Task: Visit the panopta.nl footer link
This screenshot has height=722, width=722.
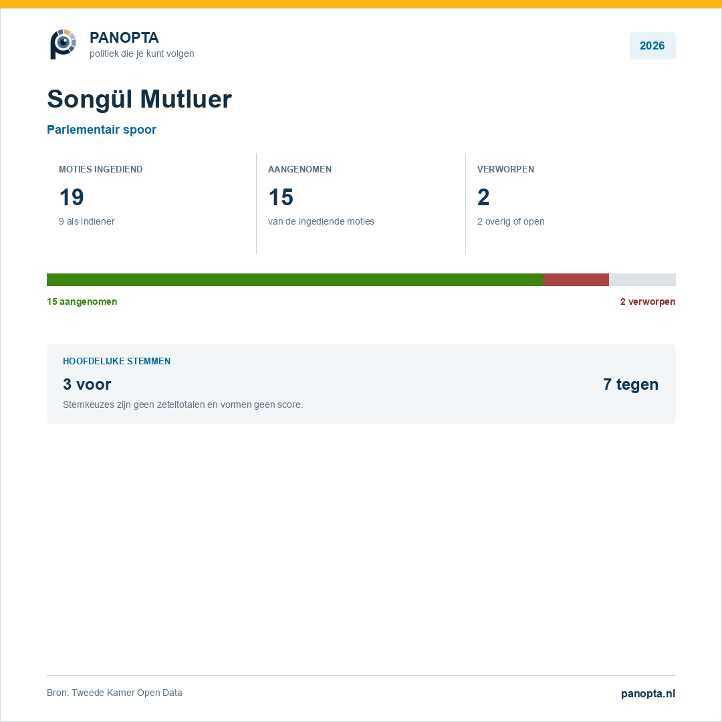Action: coord(648,693)
